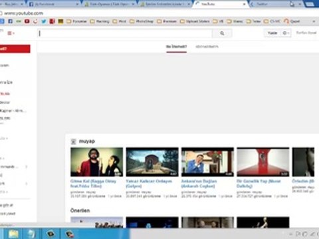Image resolution: width=319 pixels, height=239 pixels.
Task: Open the gear settings dropdown beside Yükle
Action: point(286,33)
